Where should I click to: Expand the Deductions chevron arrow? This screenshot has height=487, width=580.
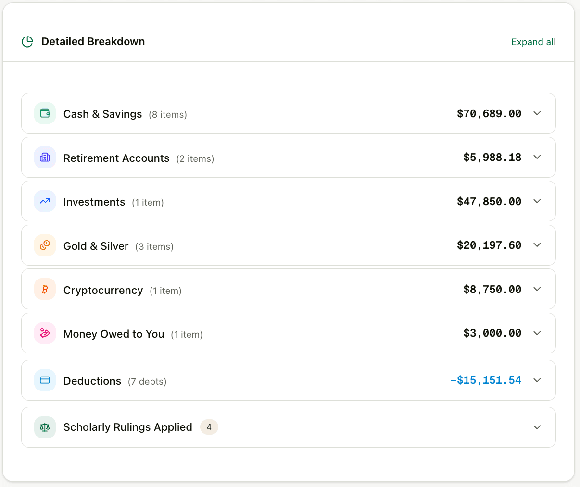tap(537, 380)
